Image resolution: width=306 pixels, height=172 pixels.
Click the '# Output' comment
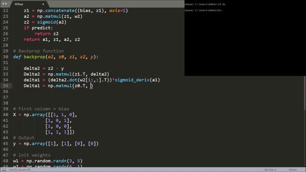coord(23,138)
